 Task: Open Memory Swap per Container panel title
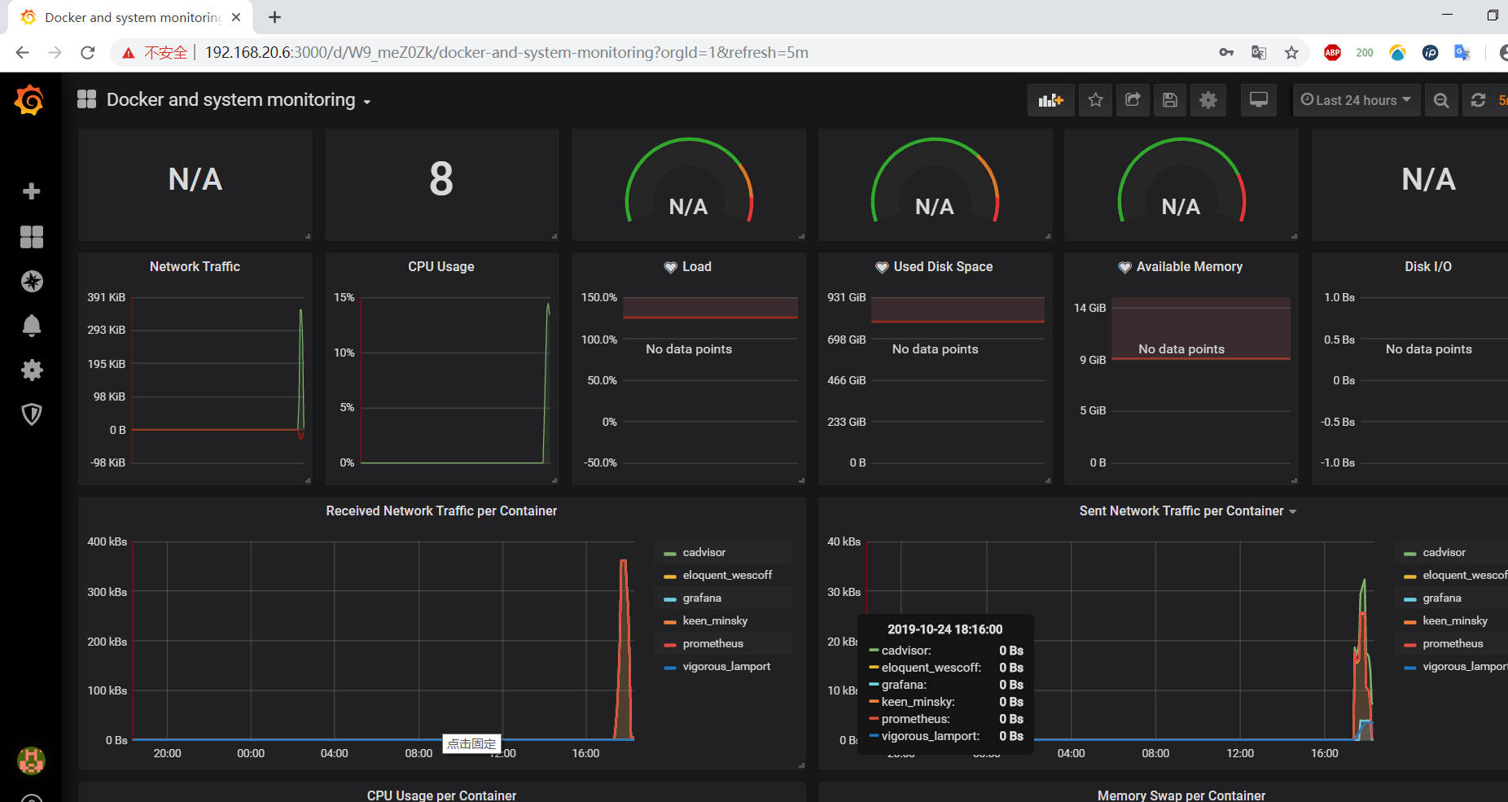pos(1181,795)
